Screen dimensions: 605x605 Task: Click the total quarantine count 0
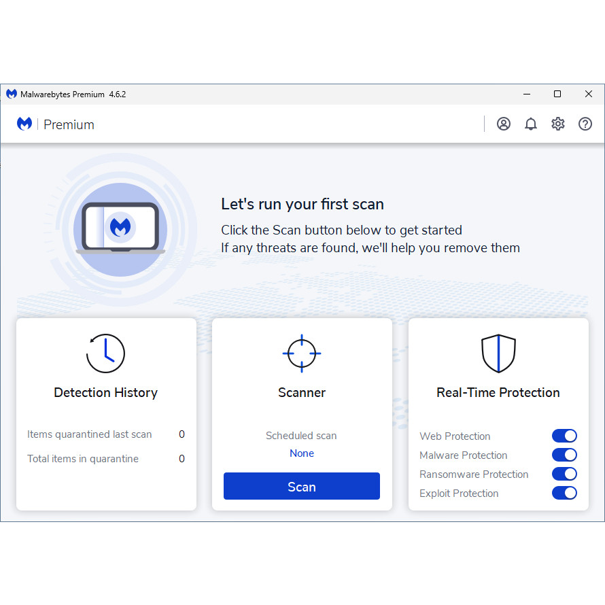(x=181, y=458)
